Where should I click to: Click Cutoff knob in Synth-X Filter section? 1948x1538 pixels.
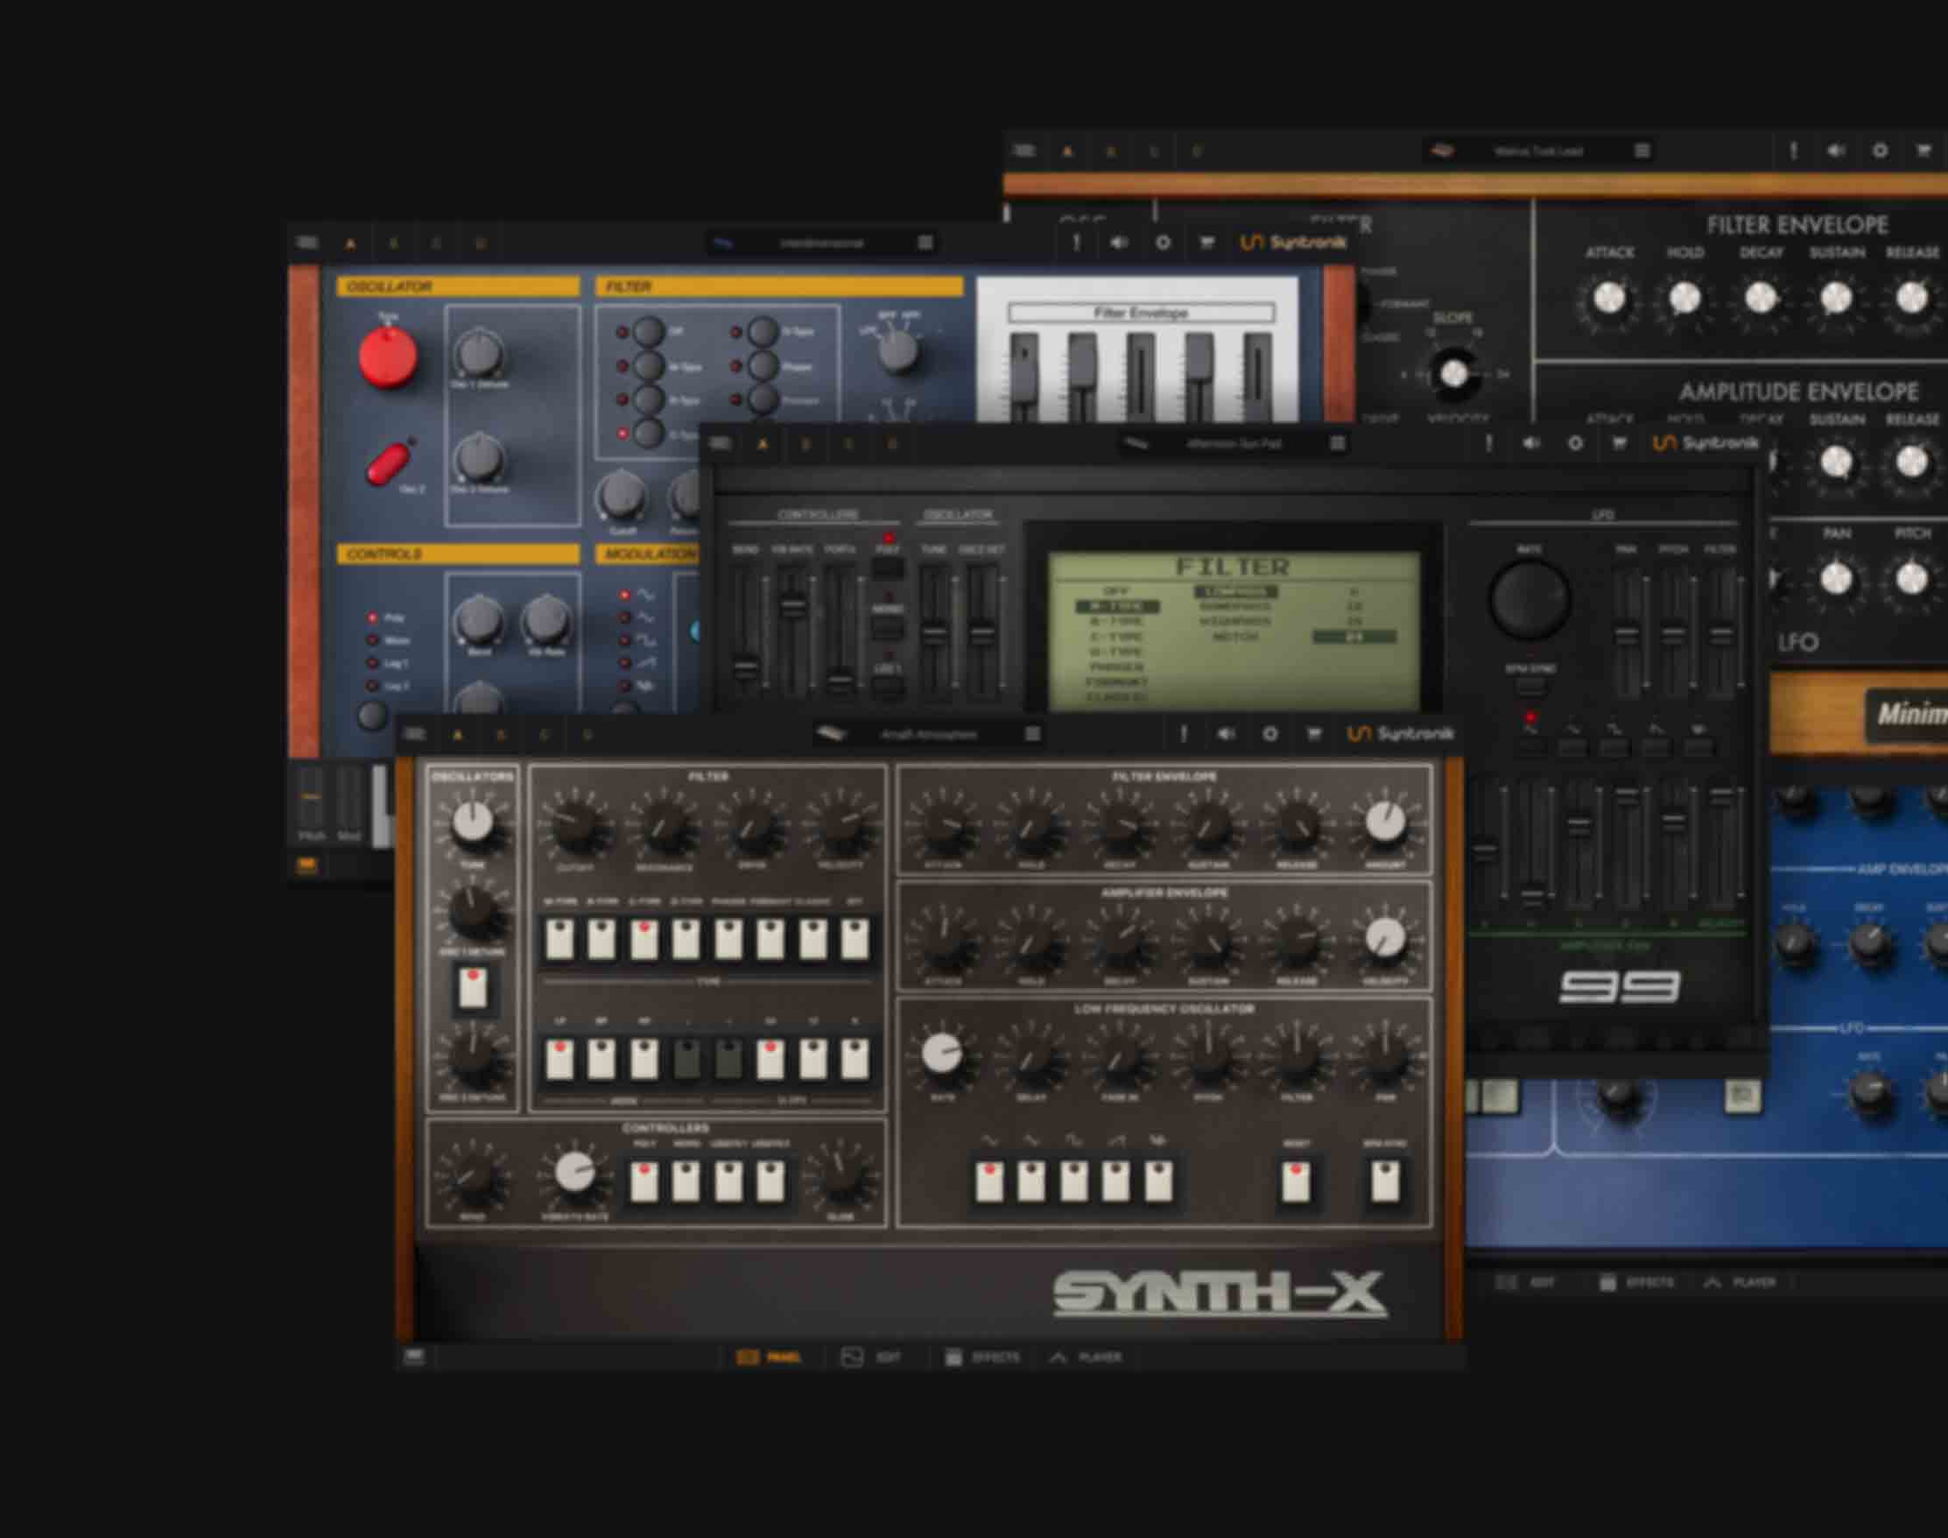click(x=574, y=823)
